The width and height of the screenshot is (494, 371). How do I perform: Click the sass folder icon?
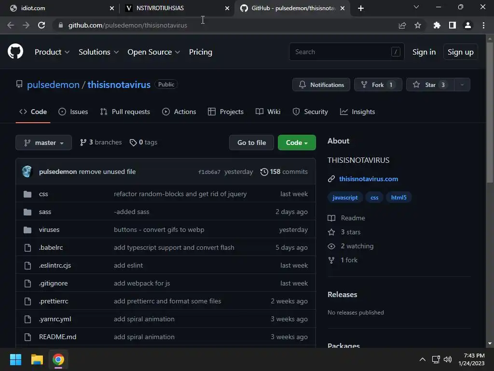click(27, 212)
